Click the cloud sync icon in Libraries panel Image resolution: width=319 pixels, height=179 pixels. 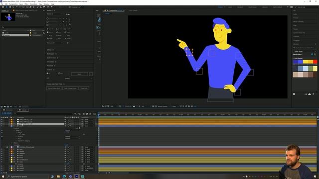310,94
